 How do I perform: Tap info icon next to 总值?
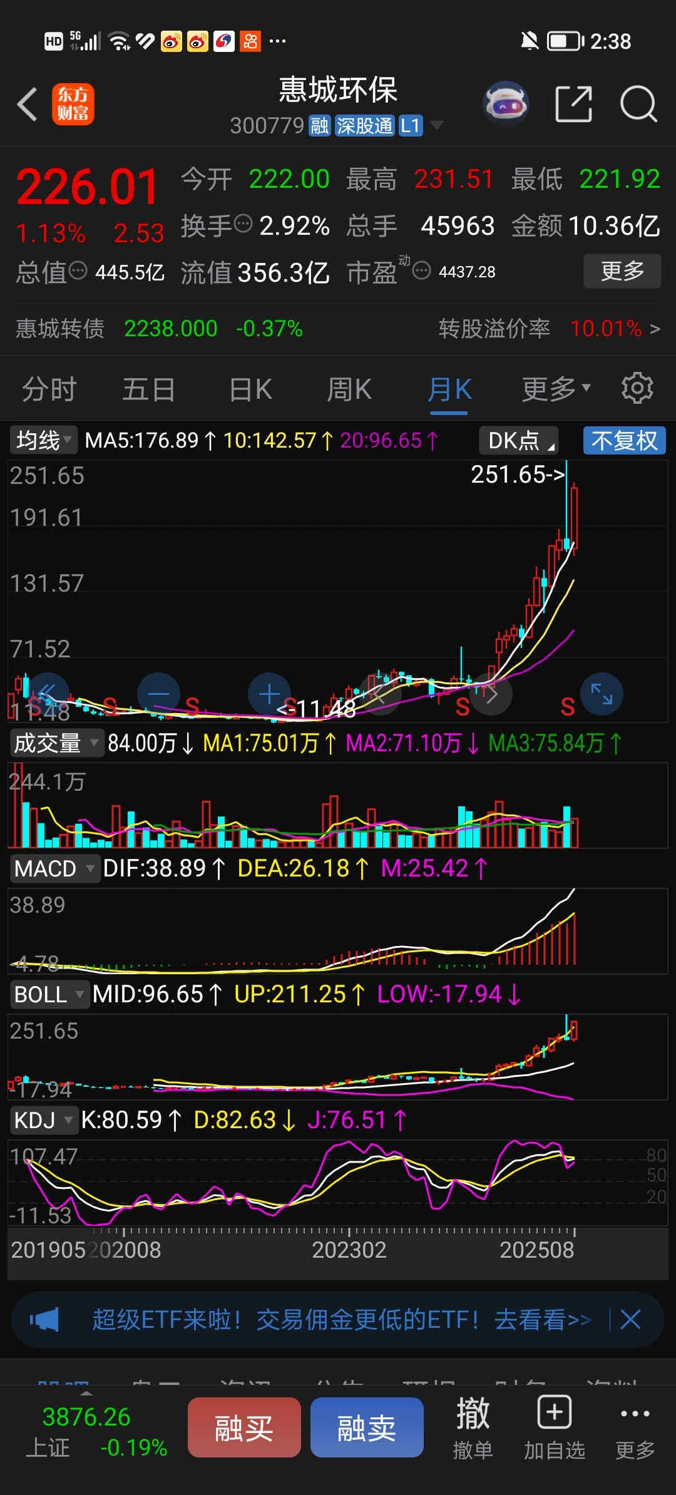tap(78, 270)
